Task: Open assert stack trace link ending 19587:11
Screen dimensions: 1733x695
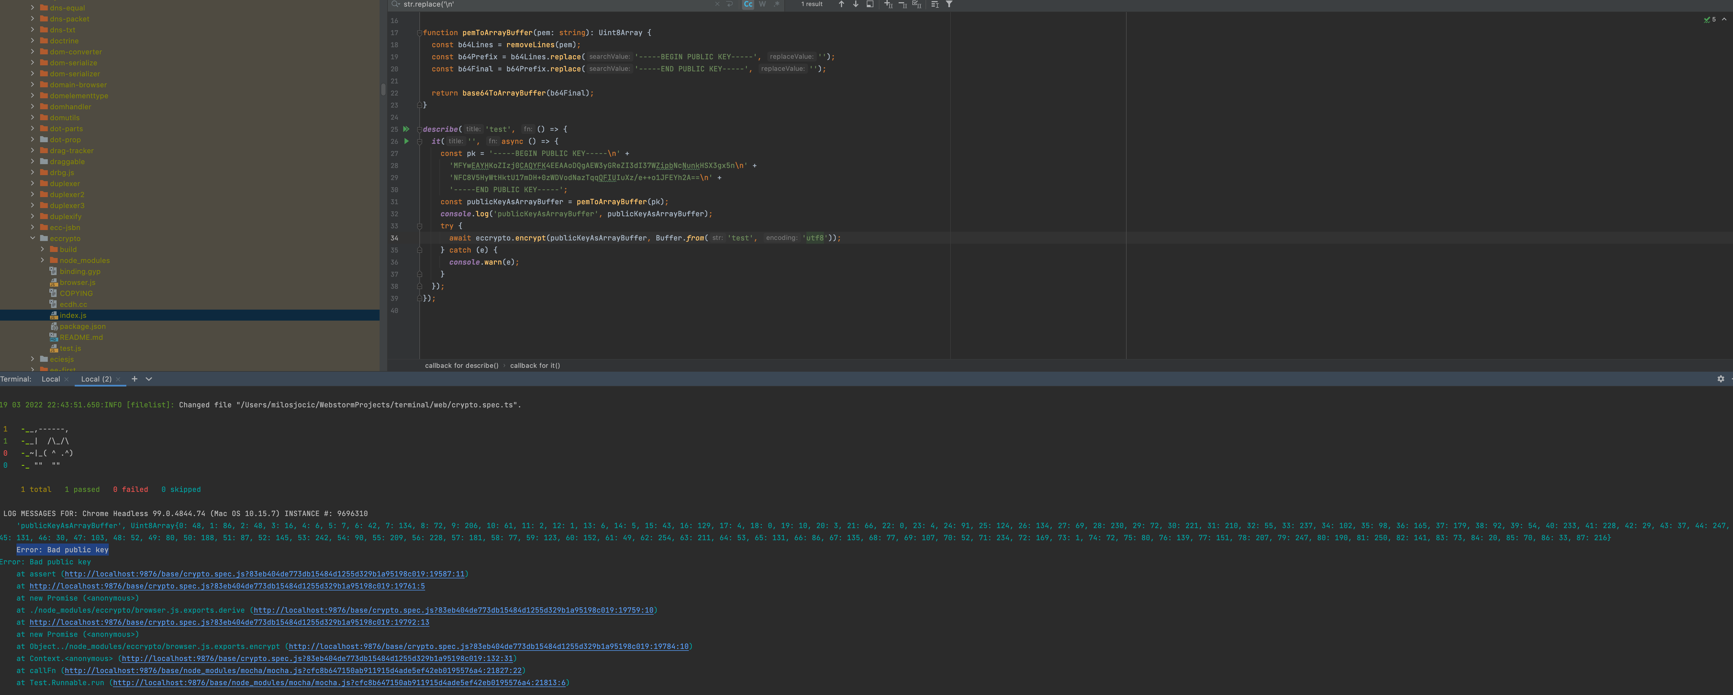Action: coord(264,574)
